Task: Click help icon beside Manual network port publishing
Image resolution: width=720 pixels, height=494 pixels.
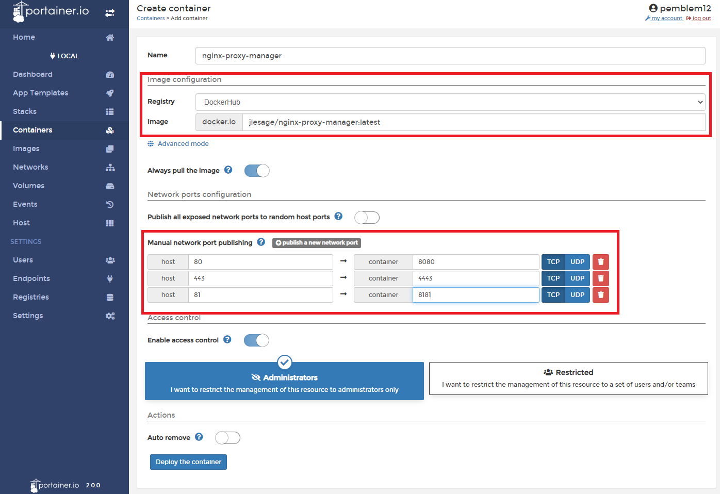Action: [261, 242]
